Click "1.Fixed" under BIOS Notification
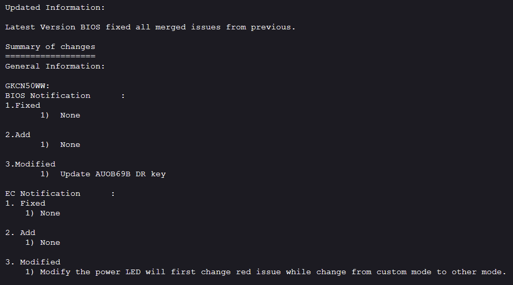Image resolution: width=513 pixels, height=285 pixels. pos(23,105)
